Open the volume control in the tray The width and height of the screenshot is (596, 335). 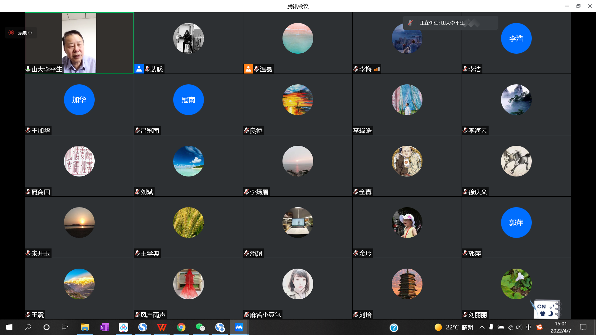pyautogui.click(x=519, y=327)
